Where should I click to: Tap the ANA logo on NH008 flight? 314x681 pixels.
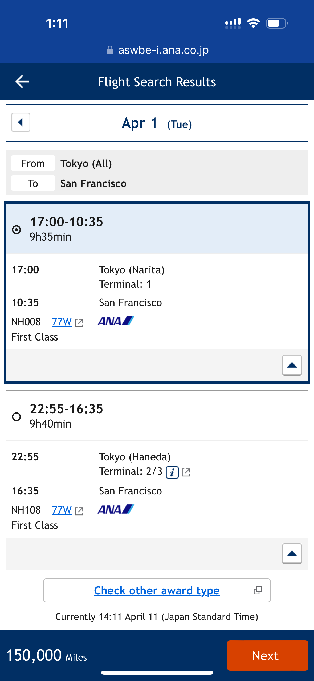[x=116, y=321]
